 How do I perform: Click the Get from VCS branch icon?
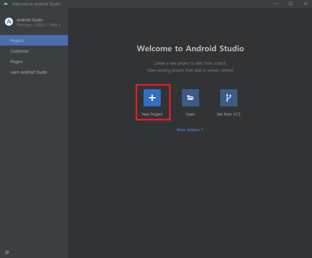[228, 98]
